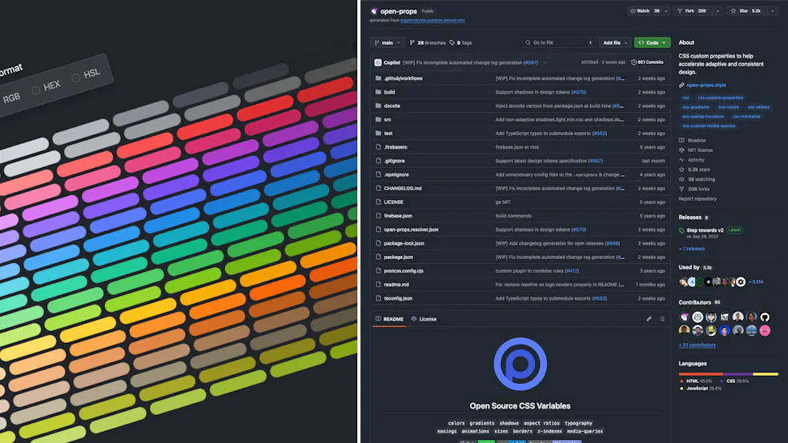Viewport: 788px width, 443px height.
Task: Open pull request #587 link in latest commit
Action: coord(531,62)
